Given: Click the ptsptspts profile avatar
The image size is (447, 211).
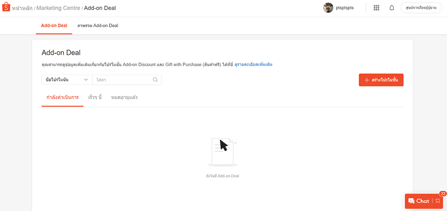Looking at the screenshot, I should 328,8.
